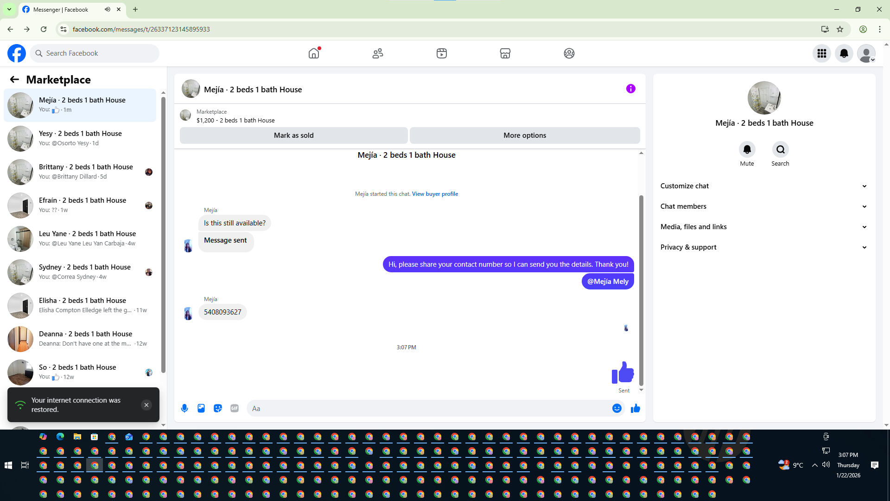This screenshot has height=501, width=890.
Task: Open the Groups icon in top navigation
Action: (x=569, y=53)
